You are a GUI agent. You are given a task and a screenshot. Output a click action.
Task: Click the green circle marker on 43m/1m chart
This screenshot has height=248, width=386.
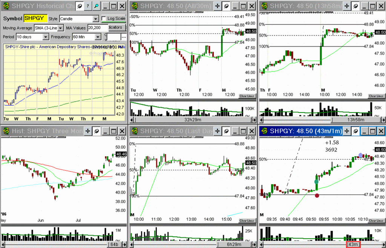click(317, 182)
